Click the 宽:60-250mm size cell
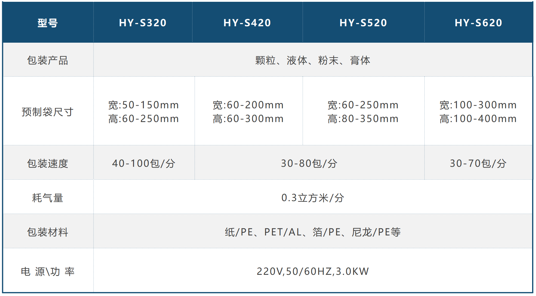The width and height of the screenshot is (536, 296). (x=363, y=112)
